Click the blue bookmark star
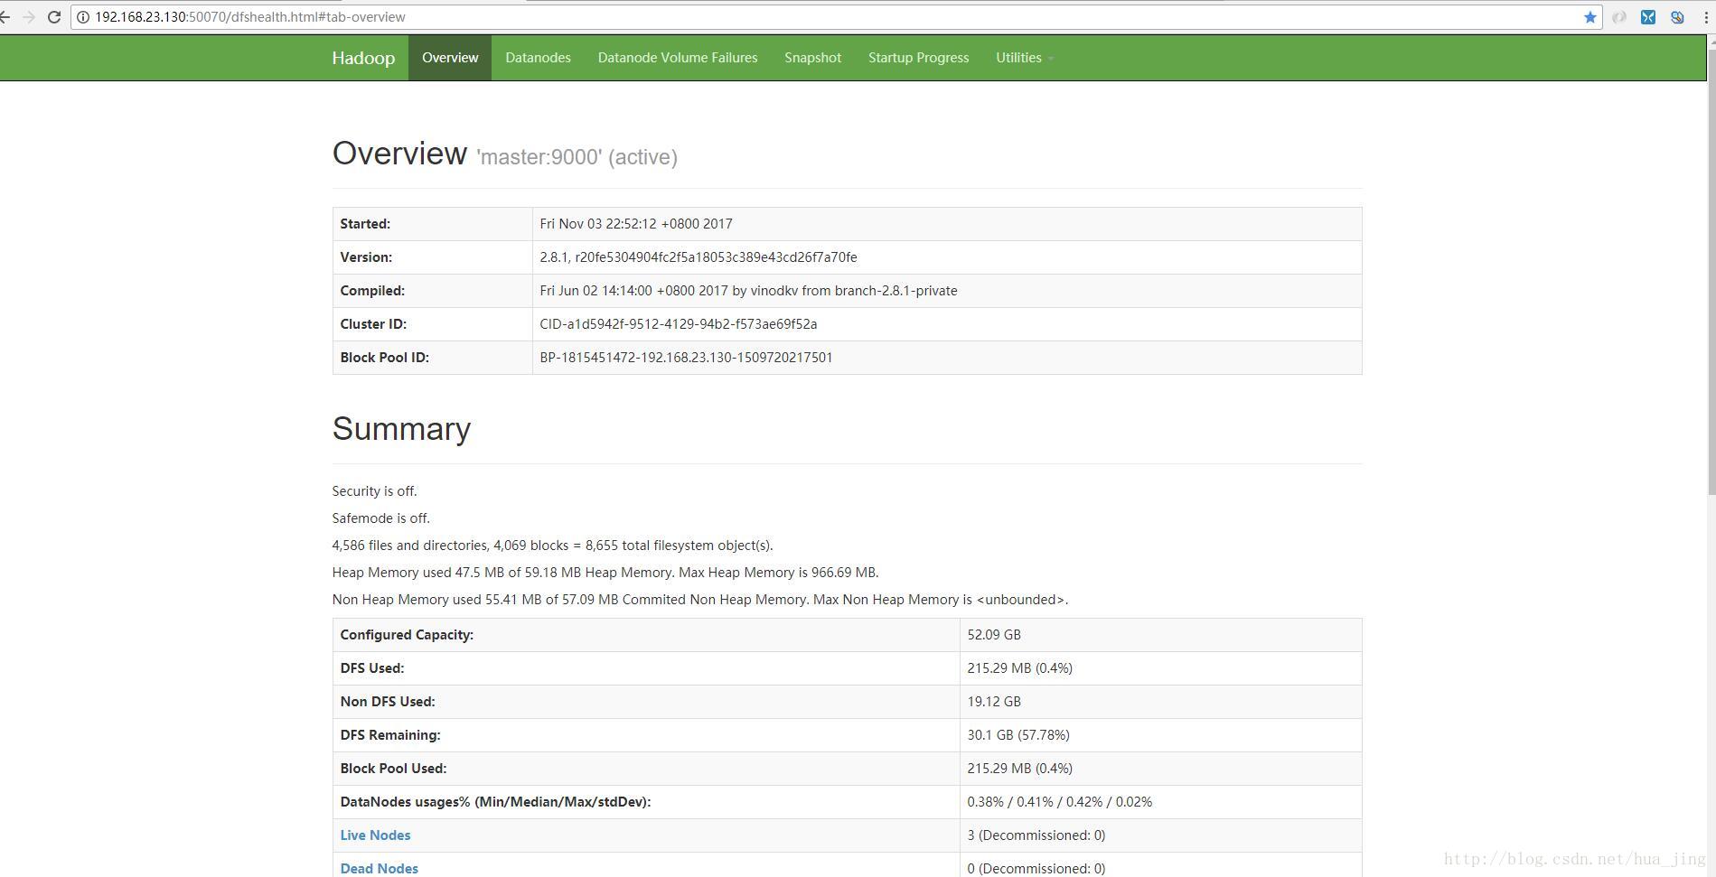The height and width of the screenshot is (877, 1716). click(1589, 17)
